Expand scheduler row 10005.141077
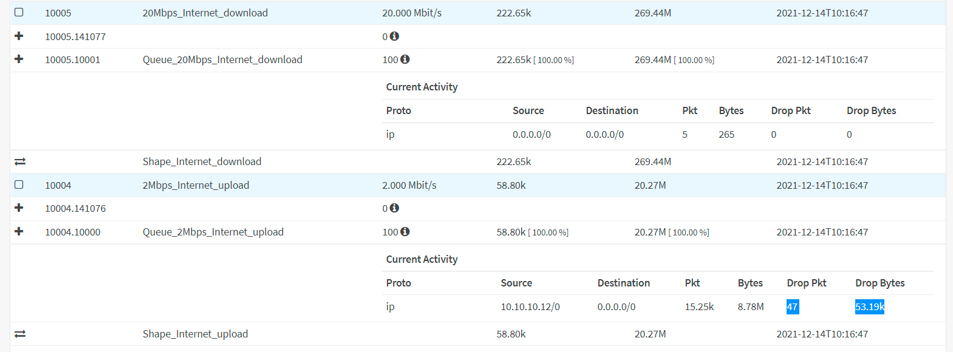 click(x=19, y=36)
